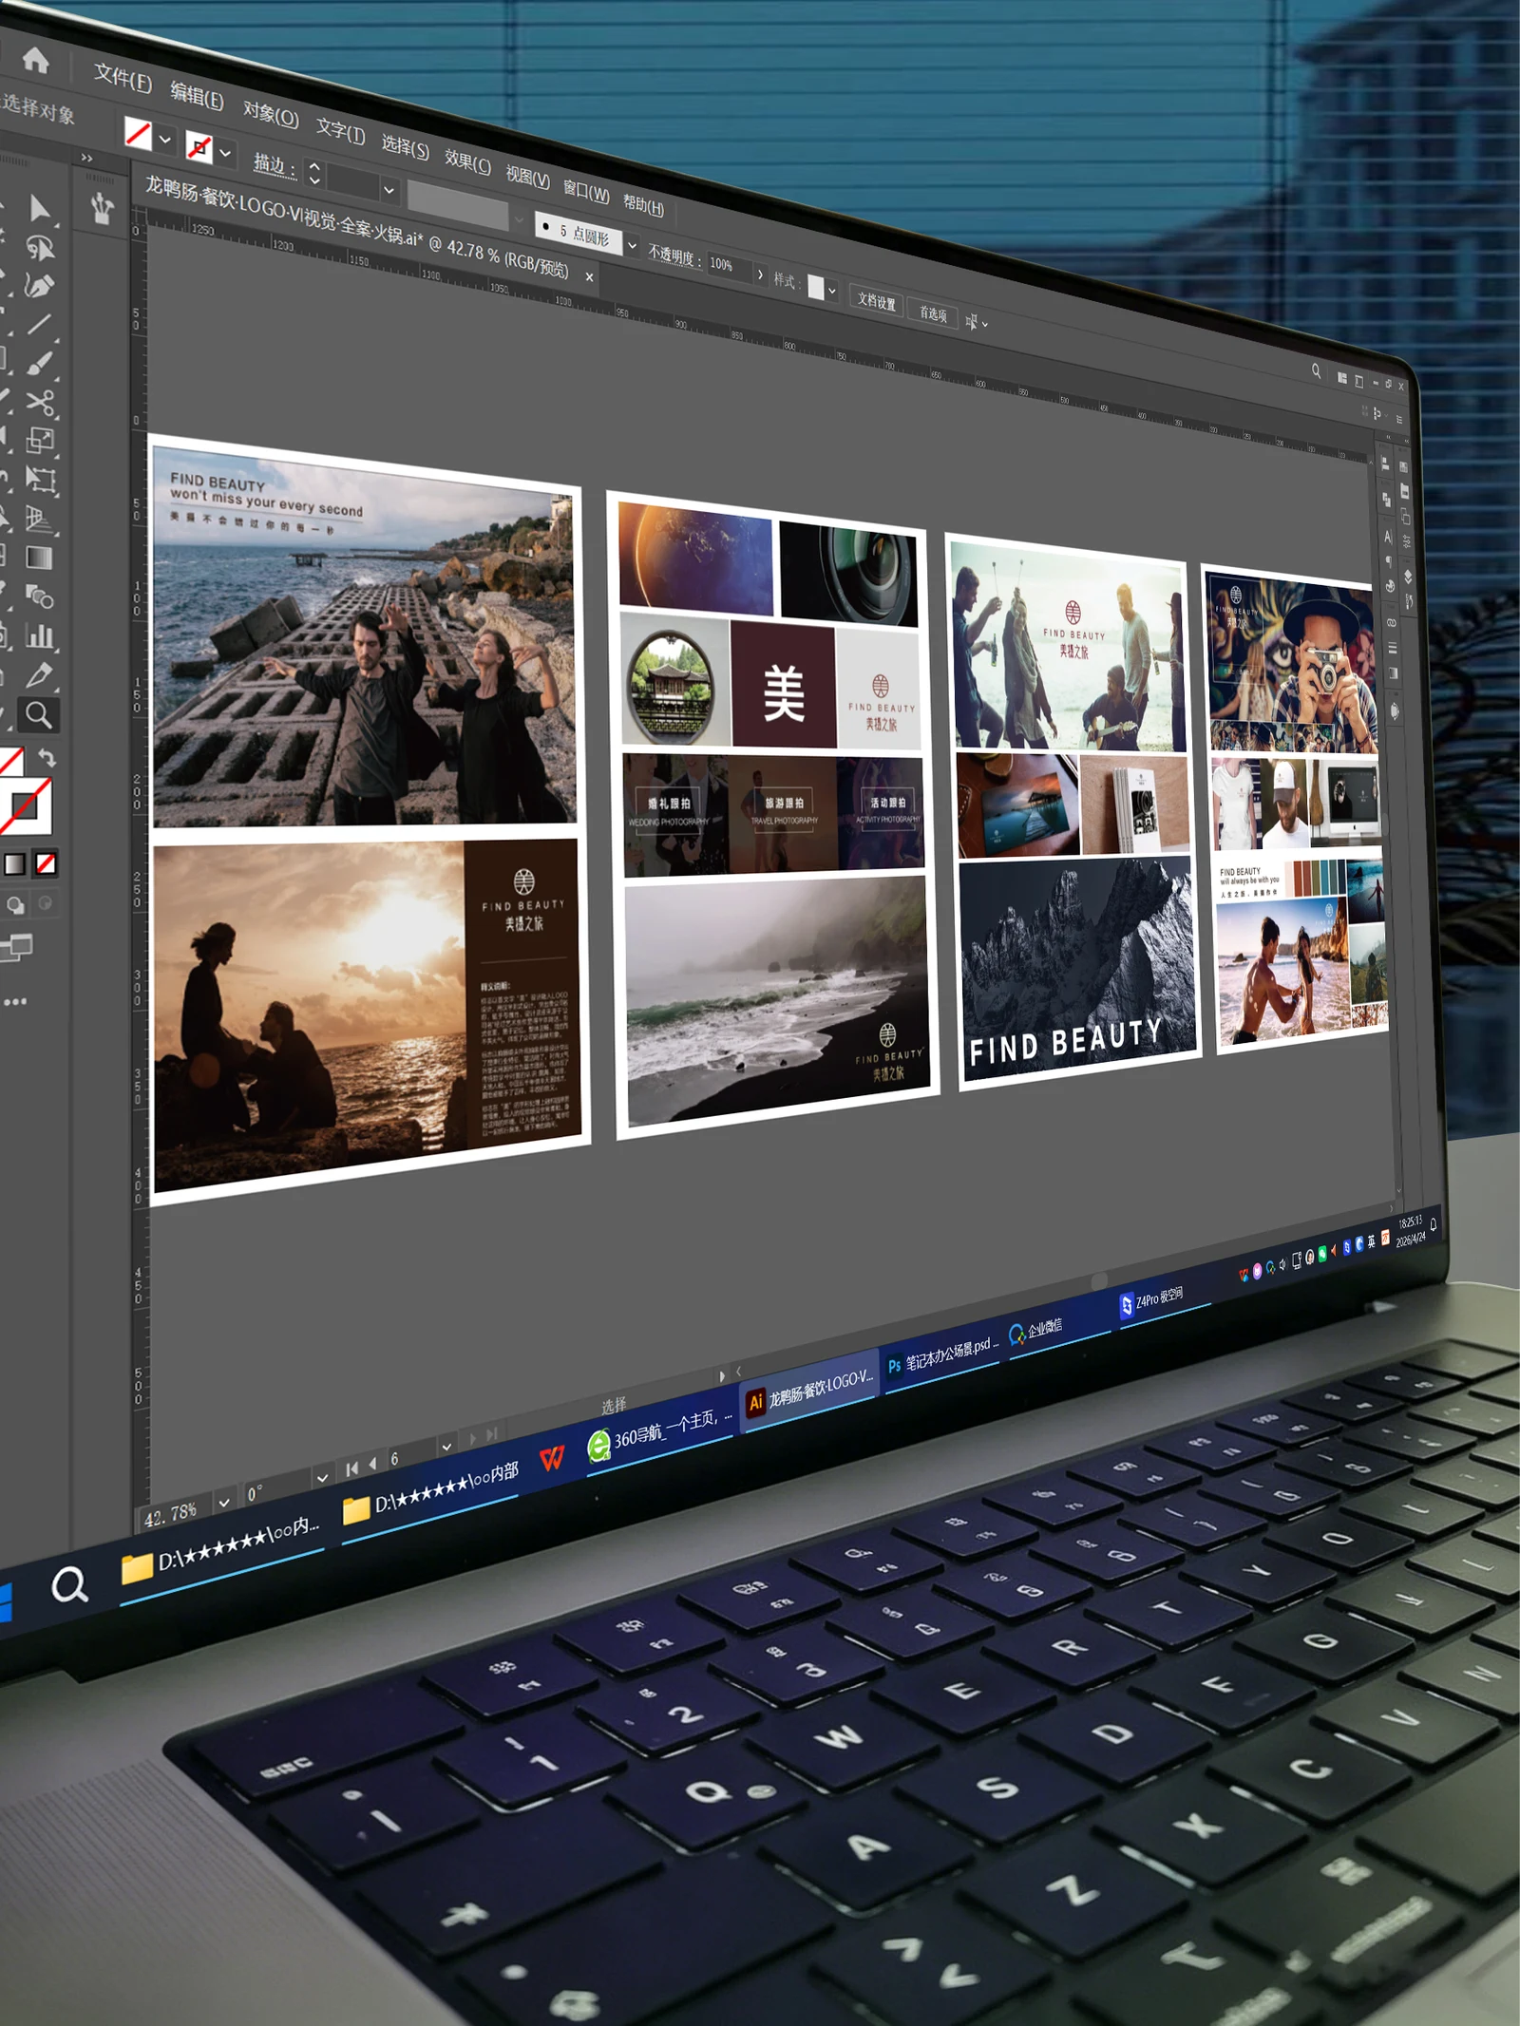The width and height of the screenshot is (1520, 2026).
Task: Close the 龙鸭肠 document tab
Action: coord(589,277)
